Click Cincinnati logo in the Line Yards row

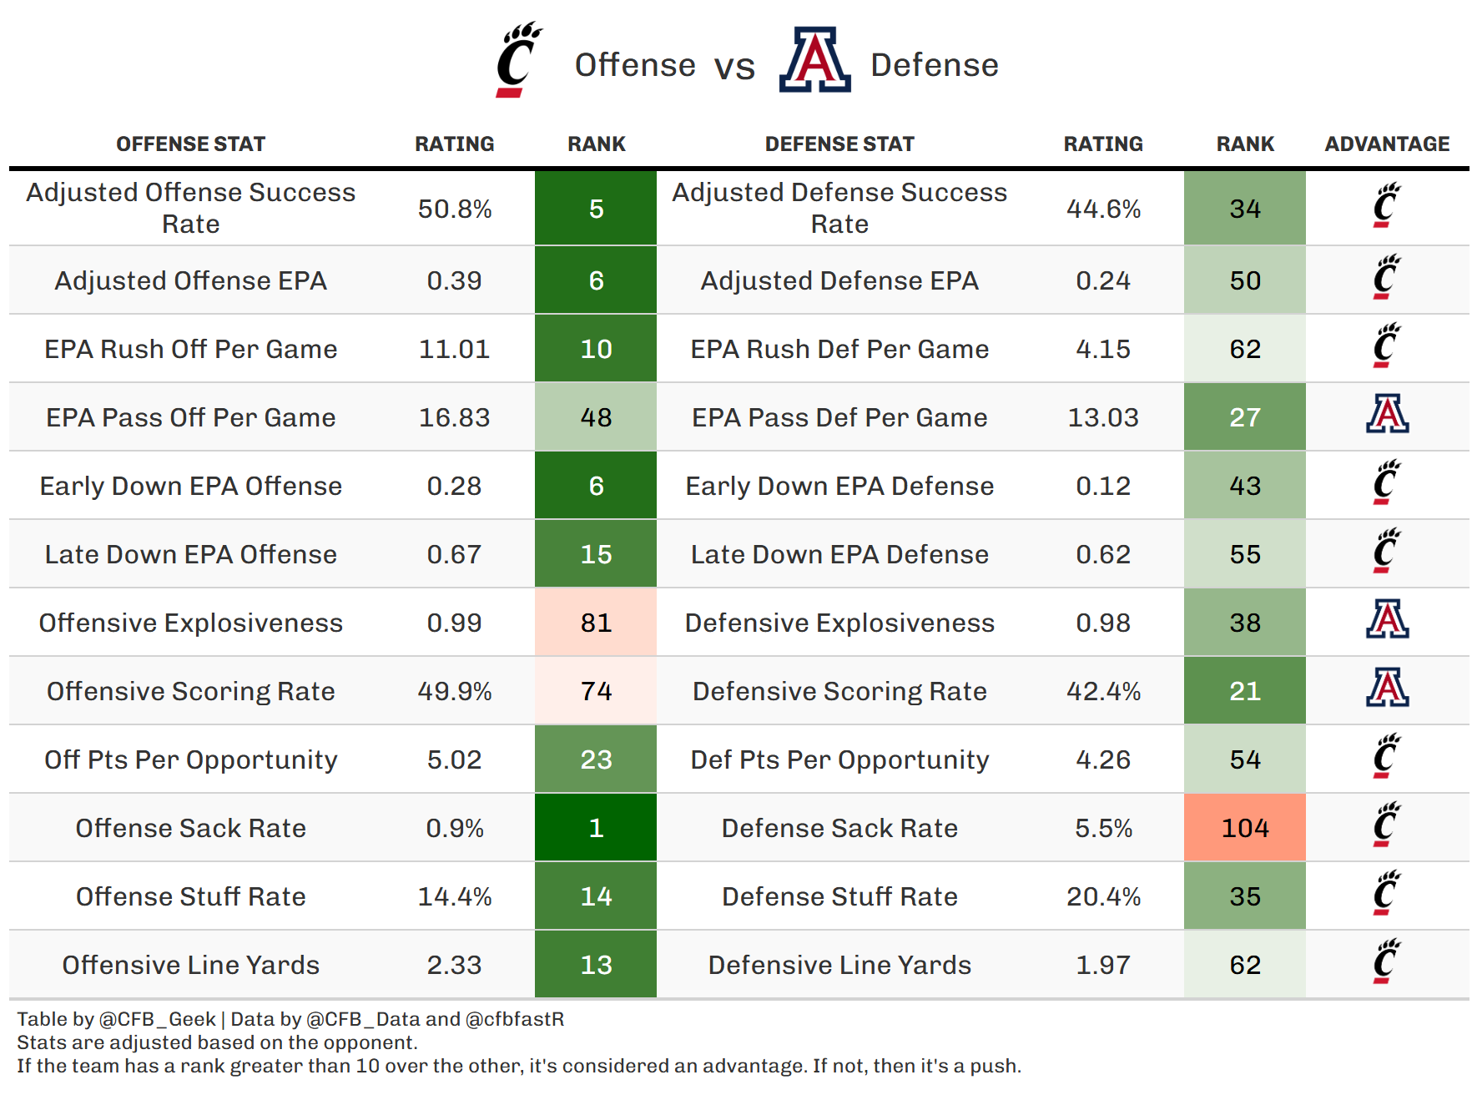(1387, 962)
